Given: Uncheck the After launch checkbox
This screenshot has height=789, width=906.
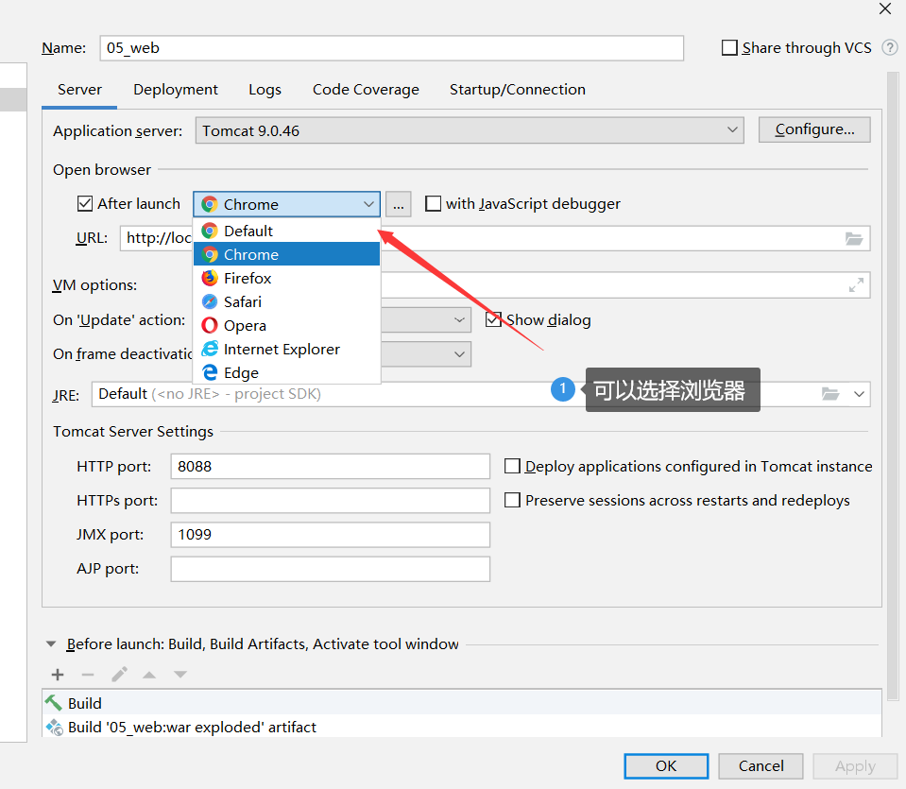Looking at the screenshot, I should [x=84, y=203].
